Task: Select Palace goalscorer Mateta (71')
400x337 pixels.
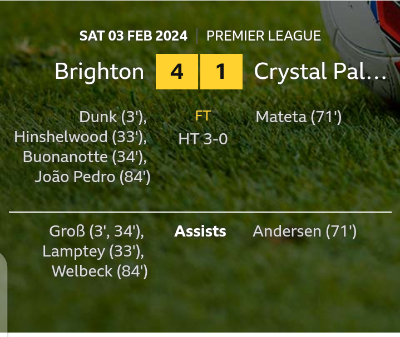Action: pos(298,117)
